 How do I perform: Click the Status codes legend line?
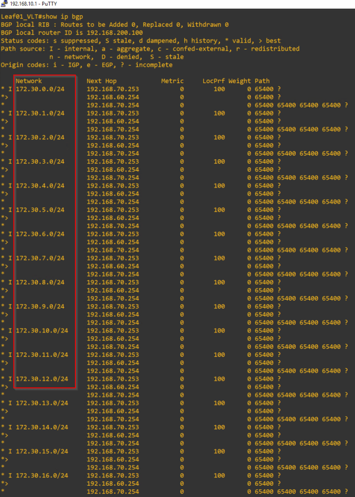pyautogui.click(x=141, y=41)
